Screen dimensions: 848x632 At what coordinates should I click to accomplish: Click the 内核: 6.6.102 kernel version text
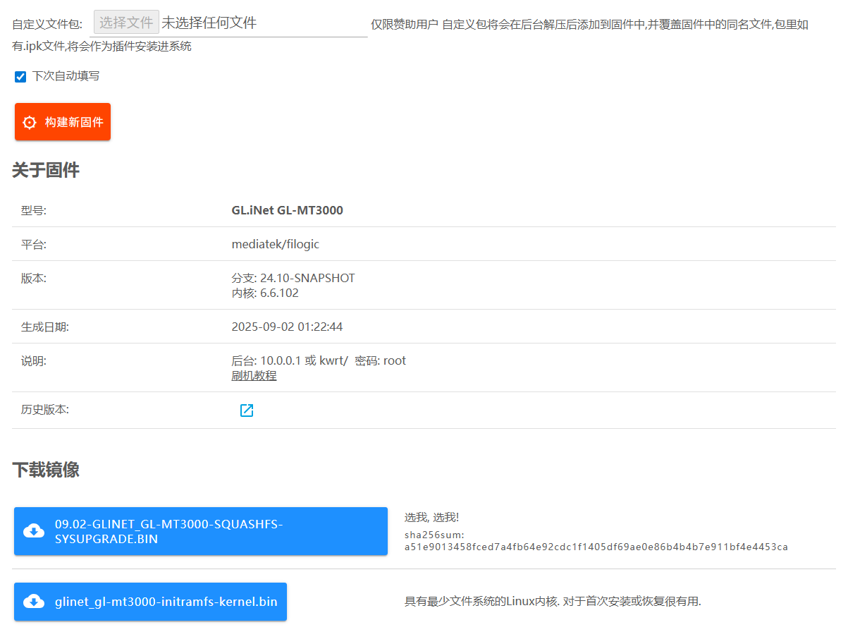265,293
